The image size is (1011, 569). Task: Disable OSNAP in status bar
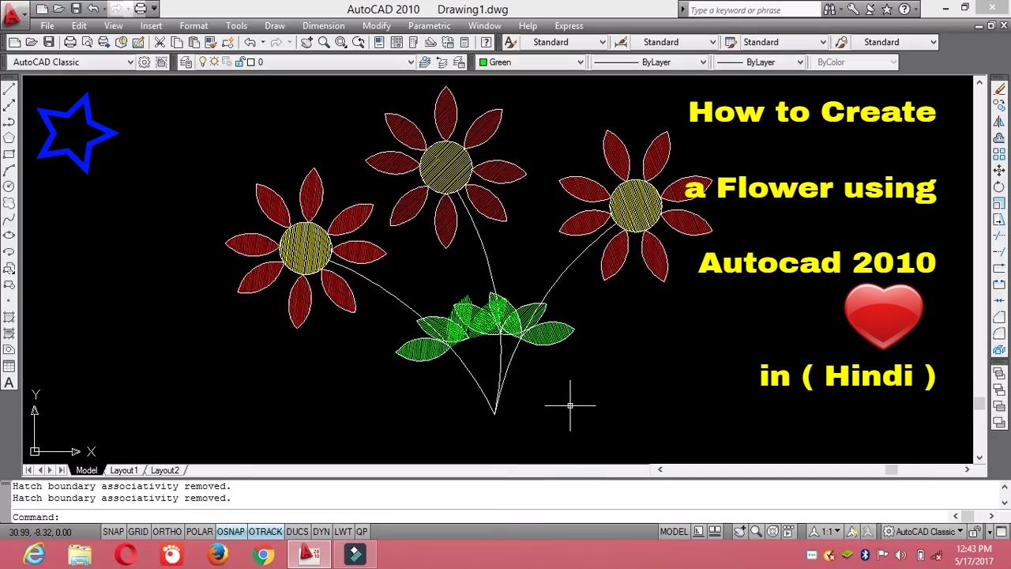(231, 532)
